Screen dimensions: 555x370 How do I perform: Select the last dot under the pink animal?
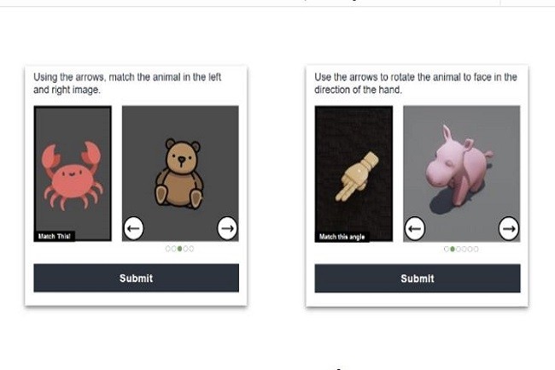point(476,249)
